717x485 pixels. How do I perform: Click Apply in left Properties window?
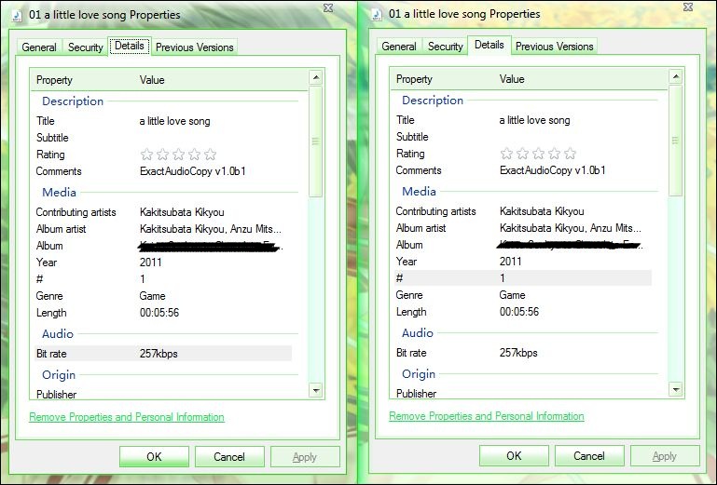pyautogui.click(x=305, y=457)
